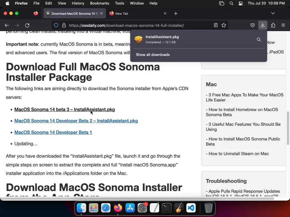Click the Firefox View pinned icon
290x217 pixels.
click(x=36, y=13)
